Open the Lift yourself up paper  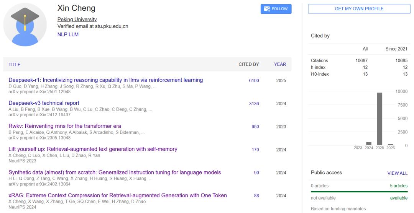(93, 149)
